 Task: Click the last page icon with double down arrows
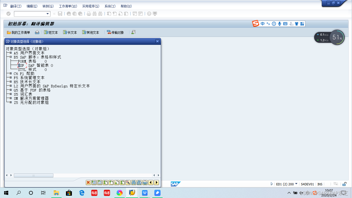coord(122,183)
